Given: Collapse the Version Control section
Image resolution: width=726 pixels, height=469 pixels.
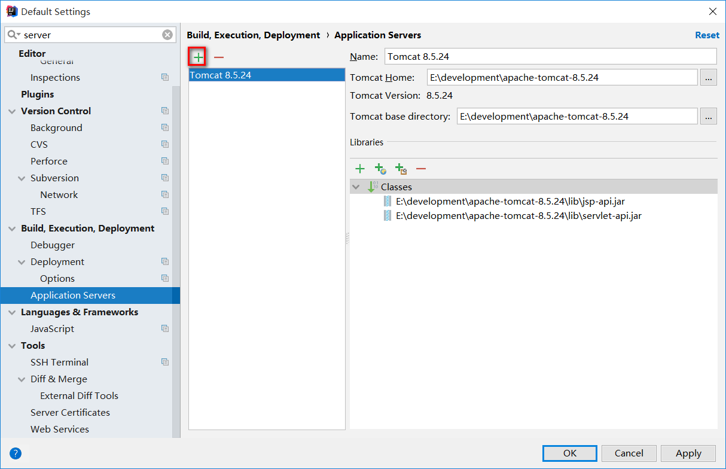Looking at the screenshot, I should [x=11, y=111].
